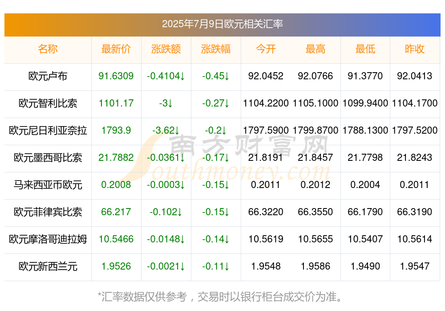Click high value 66.3550
The image size is (445, 311).
[316, 212]
